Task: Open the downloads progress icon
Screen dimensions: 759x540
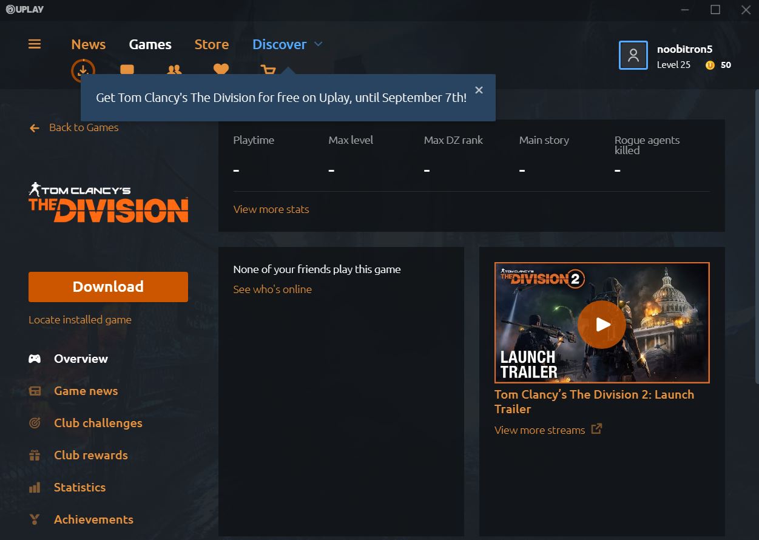Action: [x=84, y=70]
